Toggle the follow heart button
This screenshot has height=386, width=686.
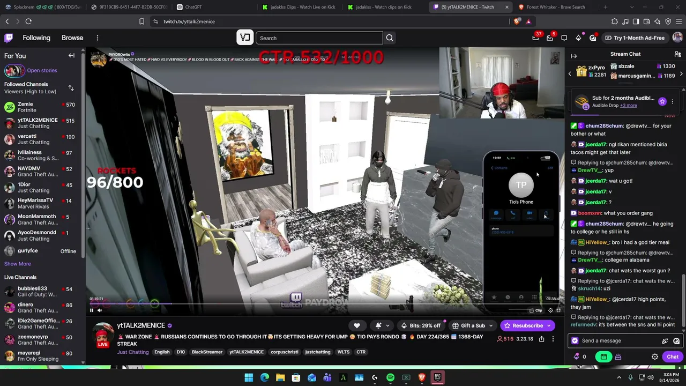pyautogui.click(x=357, y=325)
